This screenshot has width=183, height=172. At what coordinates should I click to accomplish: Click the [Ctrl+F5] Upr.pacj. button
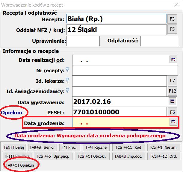pos(53,156)
